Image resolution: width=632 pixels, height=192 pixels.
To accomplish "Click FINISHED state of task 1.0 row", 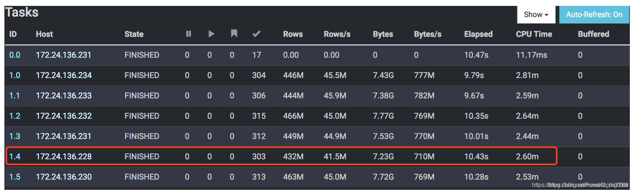I will [x=142, y=75].
